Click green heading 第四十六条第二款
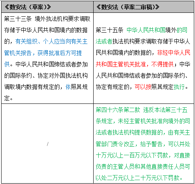The width and height of the screenshot is (195, 184). click(x=118, y=110)
